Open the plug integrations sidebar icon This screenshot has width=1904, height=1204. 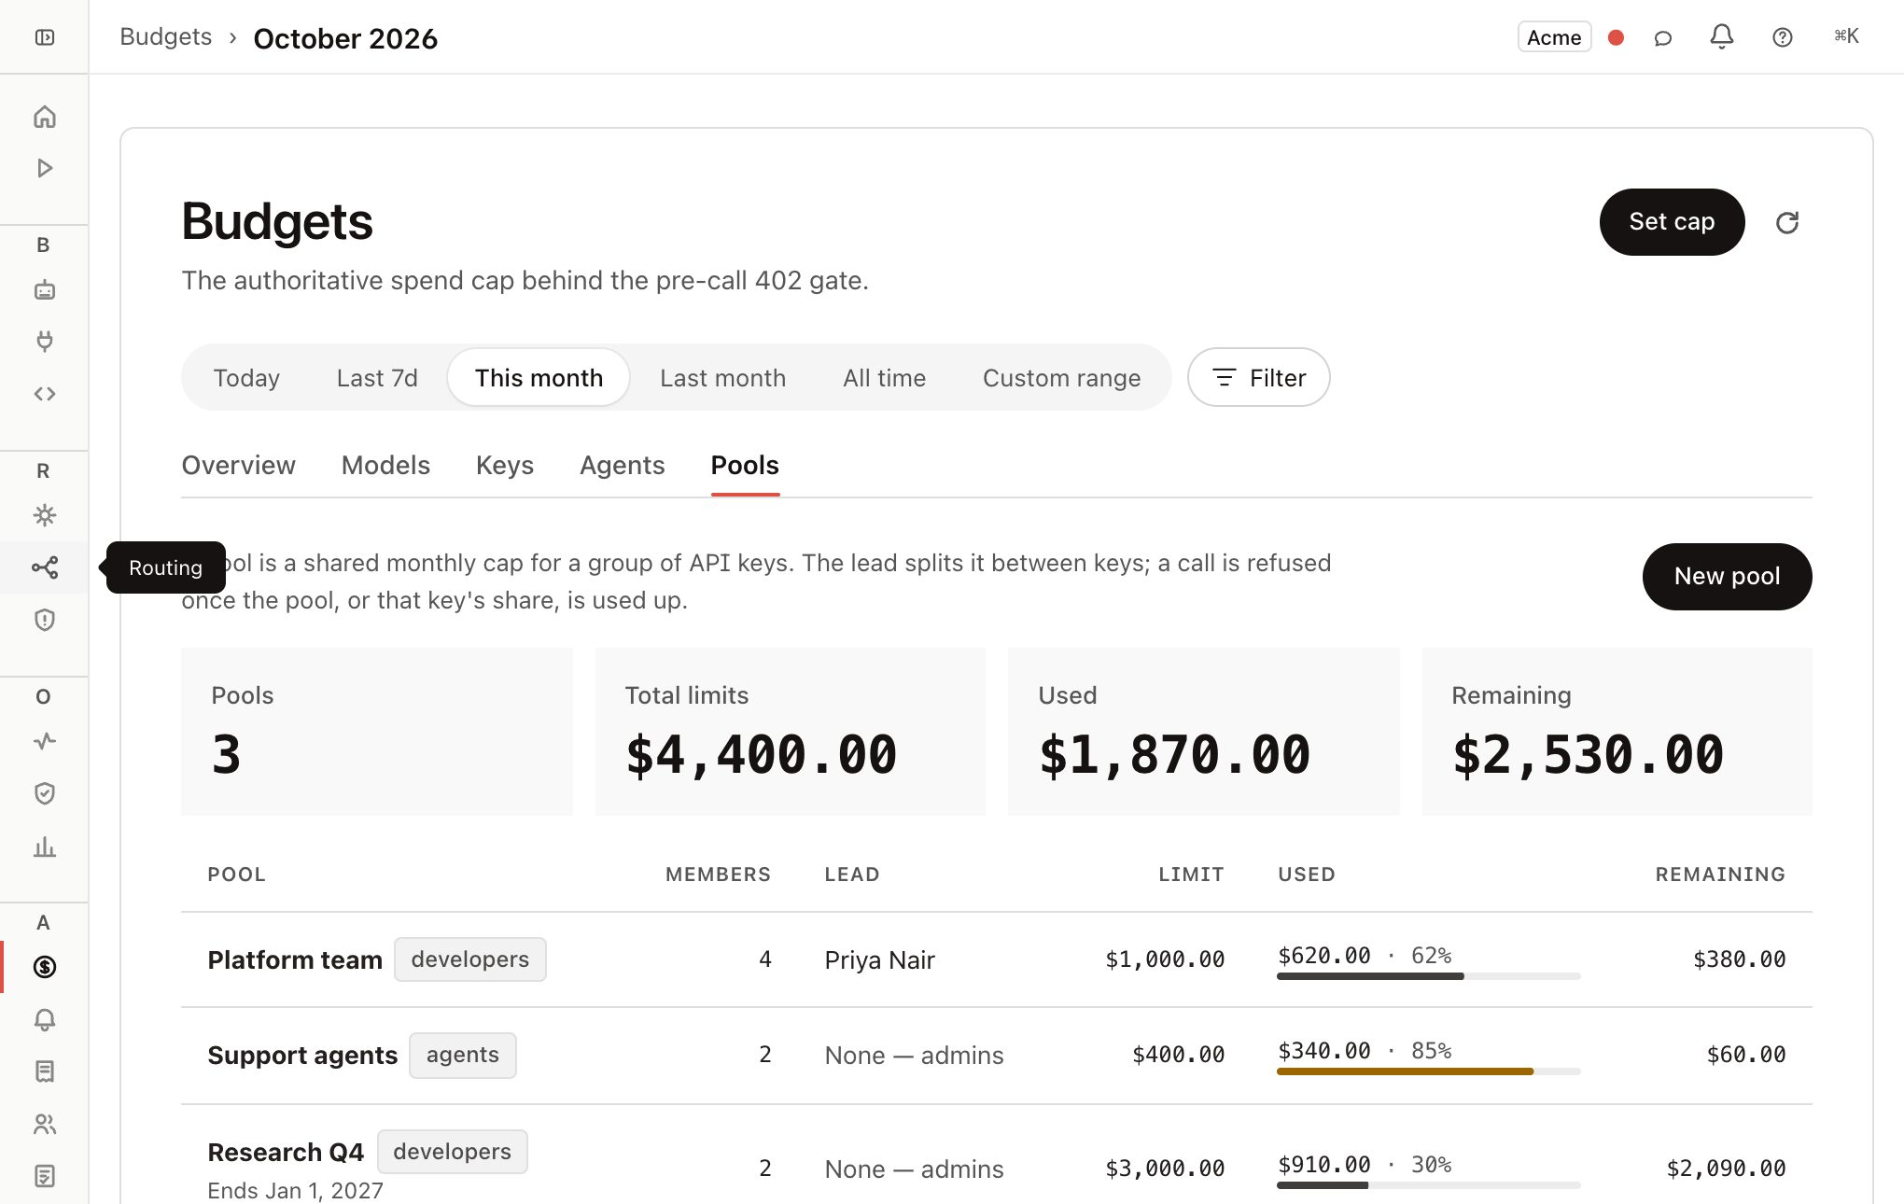44,342
